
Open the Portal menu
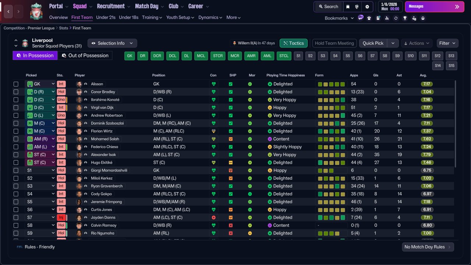click(x=59, y=6)
